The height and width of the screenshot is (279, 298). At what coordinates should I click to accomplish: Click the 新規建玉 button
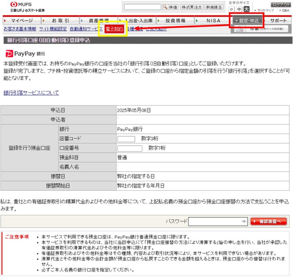click(214, 7)
